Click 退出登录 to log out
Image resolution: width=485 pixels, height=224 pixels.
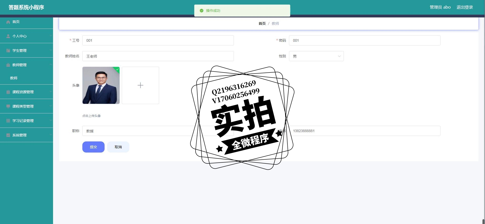click(x=465, y=7)
